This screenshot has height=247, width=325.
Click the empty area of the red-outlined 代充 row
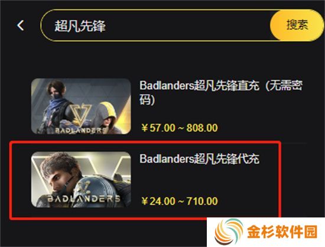(x=238, y=183)
